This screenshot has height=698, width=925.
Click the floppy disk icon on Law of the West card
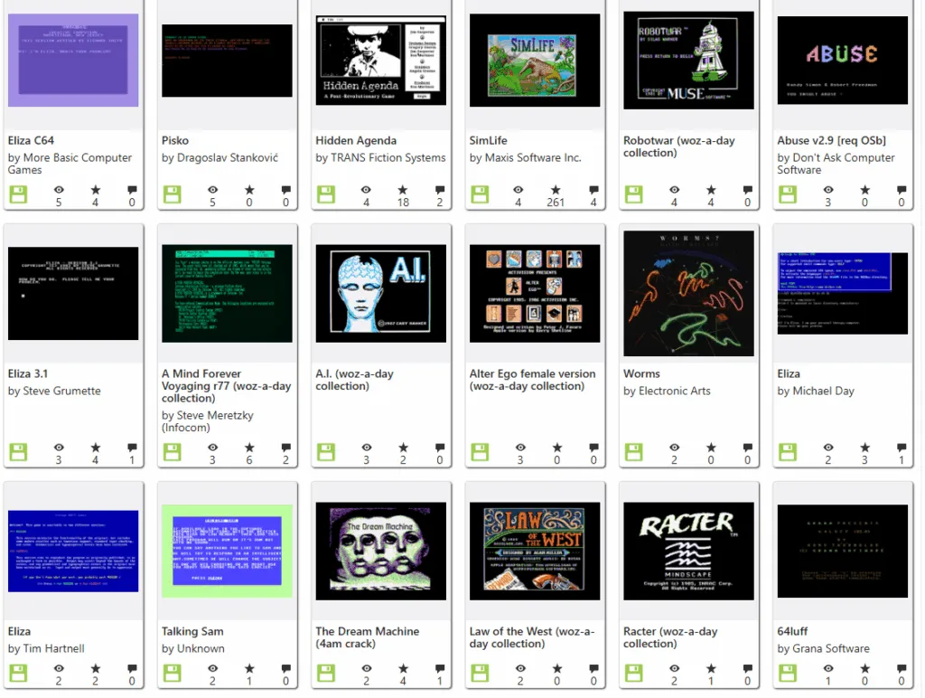tap(481, 674)
